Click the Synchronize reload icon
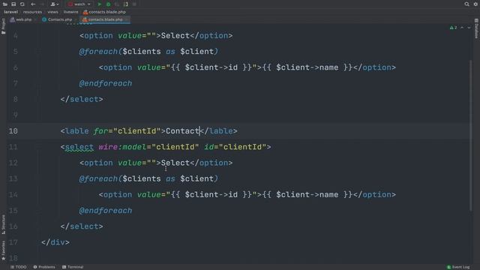Viewport: 480px width, 270px height. 22,4
